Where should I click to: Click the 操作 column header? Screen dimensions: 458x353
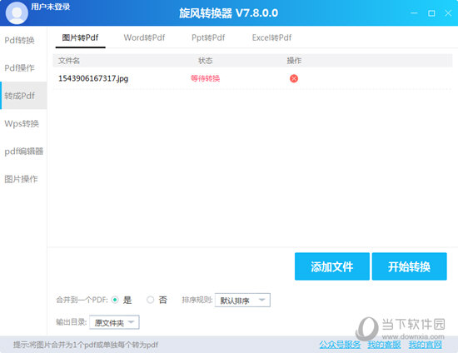[x=294, y=61]
